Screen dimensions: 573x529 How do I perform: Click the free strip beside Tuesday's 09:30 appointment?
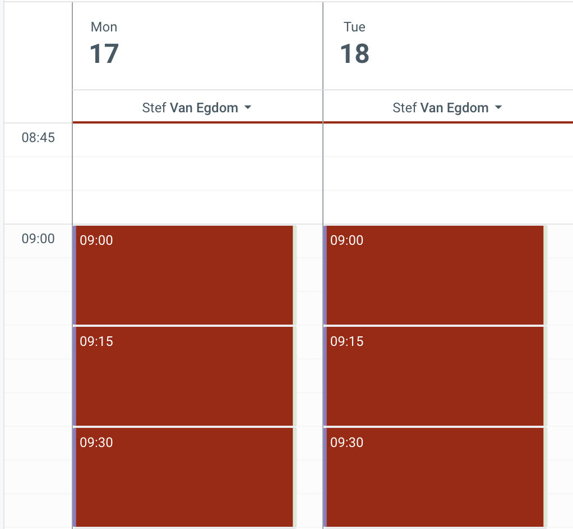tap(559, 477)
